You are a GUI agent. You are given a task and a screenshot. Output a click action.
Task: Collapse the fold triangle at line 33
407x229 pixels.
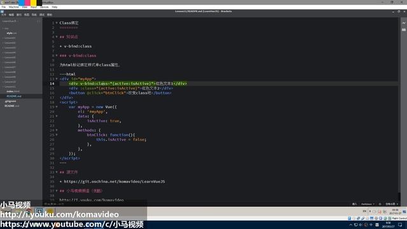pyautogui.click(x=57, y=172)
